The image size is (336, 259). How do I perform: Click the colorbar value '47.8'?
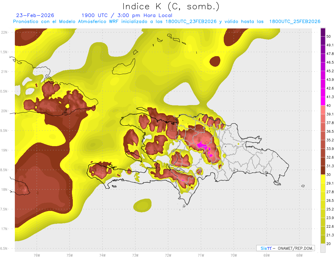point(330,54)
